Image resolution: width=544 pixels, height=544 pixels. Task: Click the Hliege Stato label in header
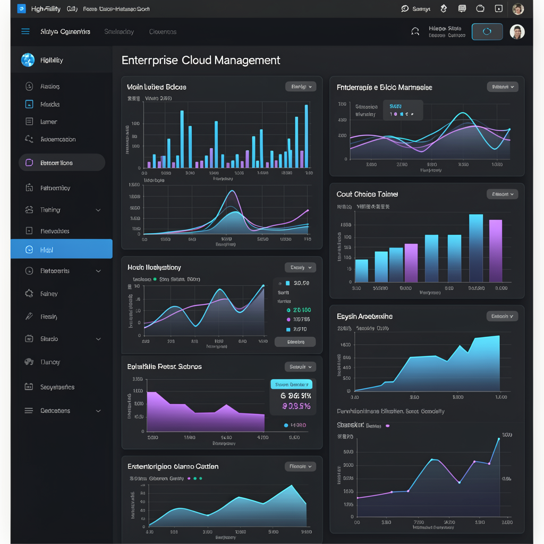pos(445,29)
